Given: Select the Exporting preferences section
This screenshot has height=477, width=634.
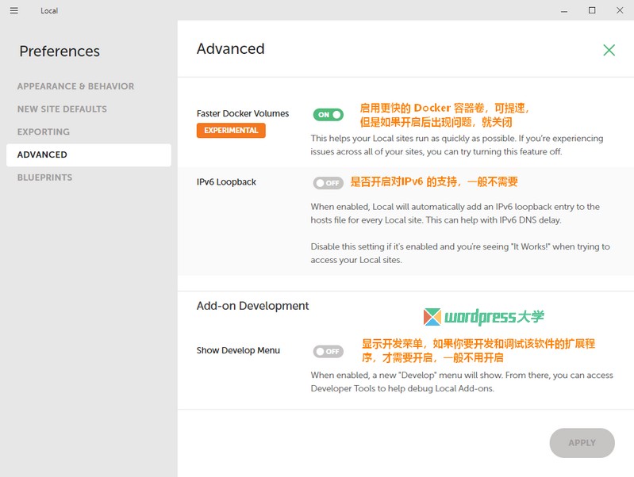Looking at the screenshot, I should 44,132.
